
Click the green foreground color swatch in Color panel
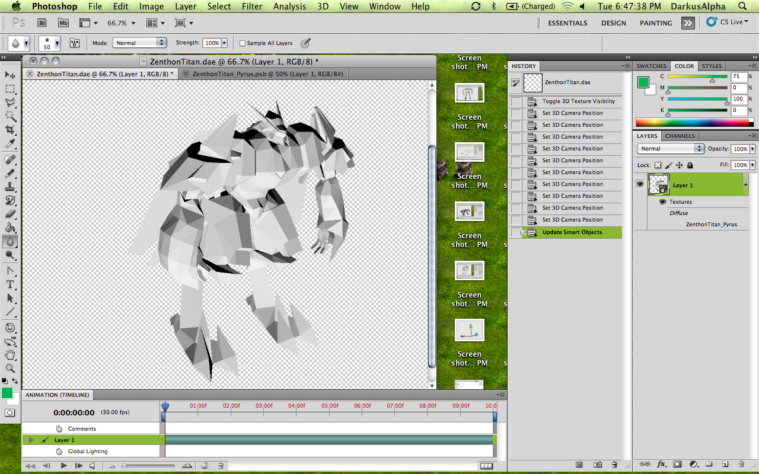point(643,82)
